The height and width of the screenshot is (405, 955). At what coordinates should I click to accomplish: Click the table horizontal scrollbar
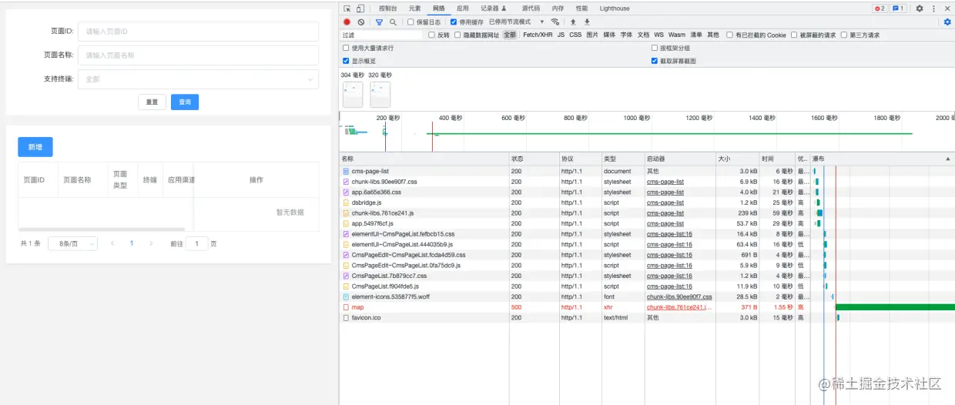tap(102, 229)
